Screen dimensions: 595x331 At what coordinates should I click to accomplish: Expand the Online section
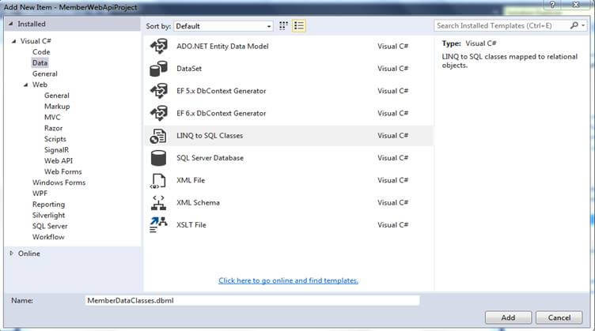pyautogui.click(x=11, y=254)
